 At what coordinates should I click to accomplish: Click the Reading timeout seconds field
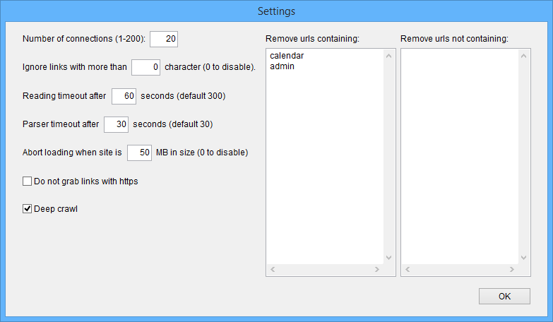(x=124, y=95)
